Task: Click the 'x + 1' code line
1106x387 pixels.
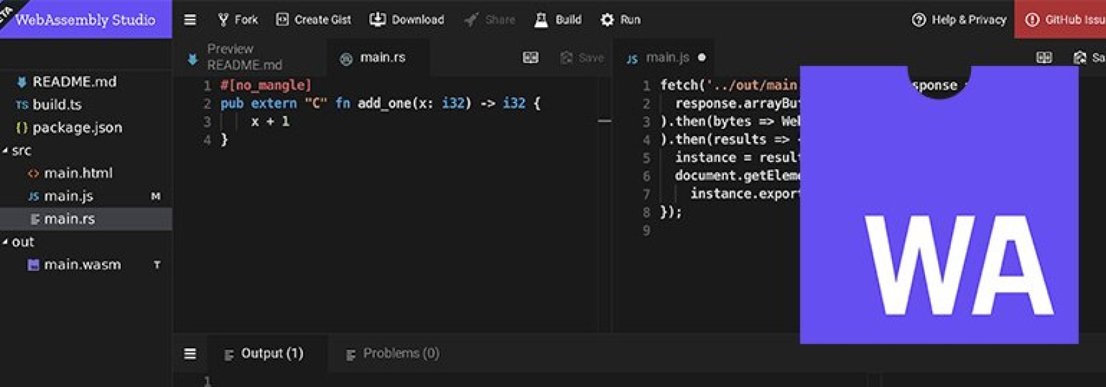Action: click(270, 121)
